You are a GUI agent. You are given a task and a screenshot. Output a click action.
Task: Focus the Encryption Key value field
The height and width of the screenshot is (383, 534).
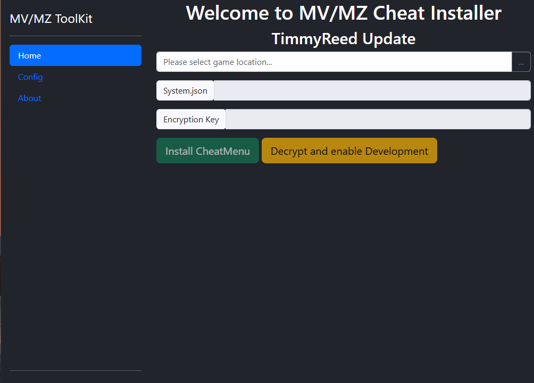coord(378,119)
